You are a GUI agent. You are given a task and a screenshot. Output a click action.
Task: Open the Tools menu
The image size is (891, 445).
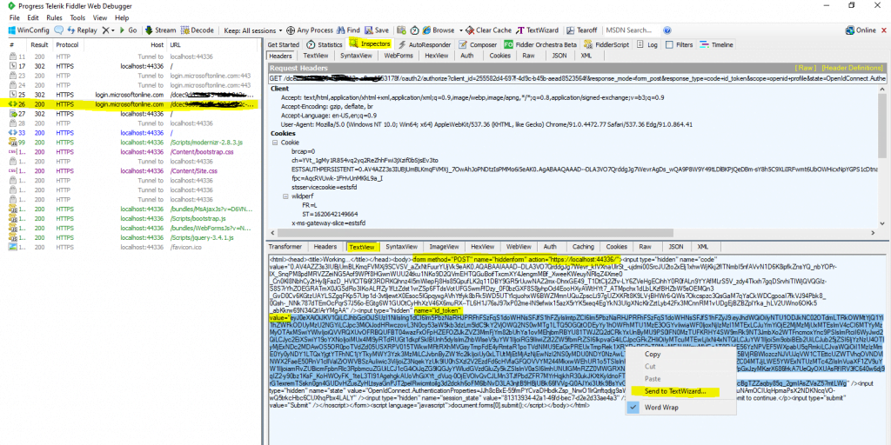77,17
